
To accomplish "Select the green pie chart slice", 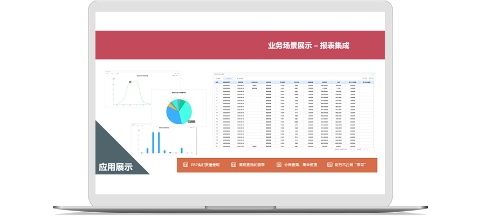I will pos(182,103).
